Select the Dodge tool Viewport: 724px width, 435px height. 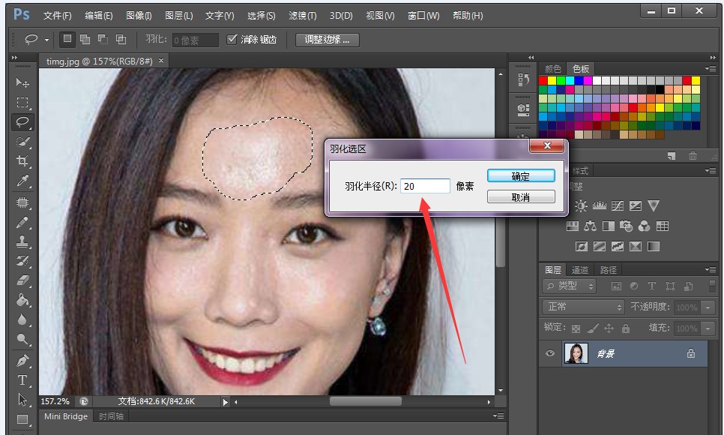pyautogui.click(x=22, y=339)
